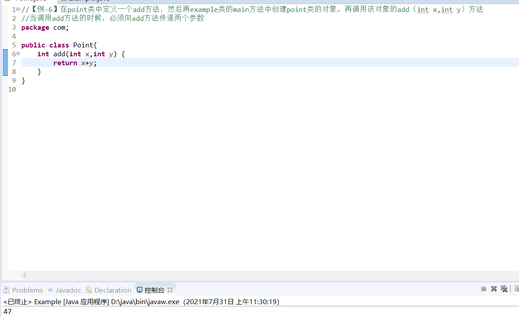Place cursor in 'package com;' line
Image resolution: width=519 pixels, height=317 pixels.
[x=45, y=27]
